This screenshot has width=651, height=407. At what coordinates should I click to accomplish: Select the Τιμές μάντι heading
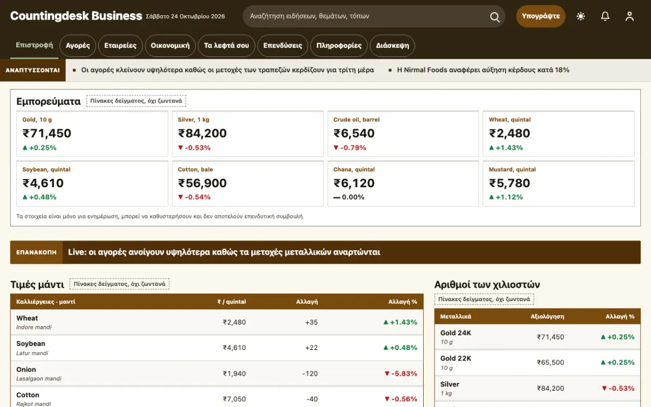point(37,284)
